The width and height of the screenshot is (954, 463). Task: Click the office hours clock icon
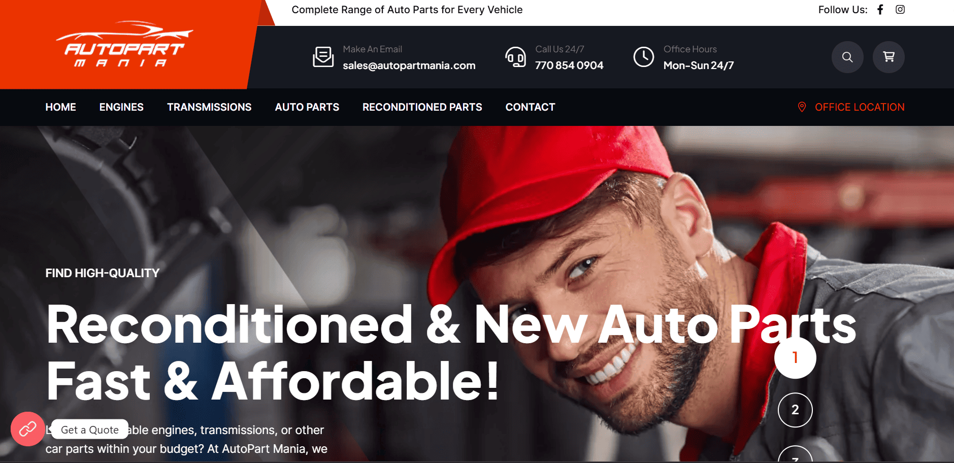coord(644,57)
